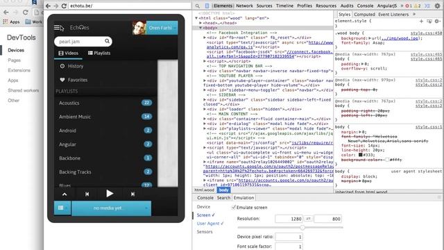Swap resolution dimensions button
444x250 pixels.
click(308, 219)
